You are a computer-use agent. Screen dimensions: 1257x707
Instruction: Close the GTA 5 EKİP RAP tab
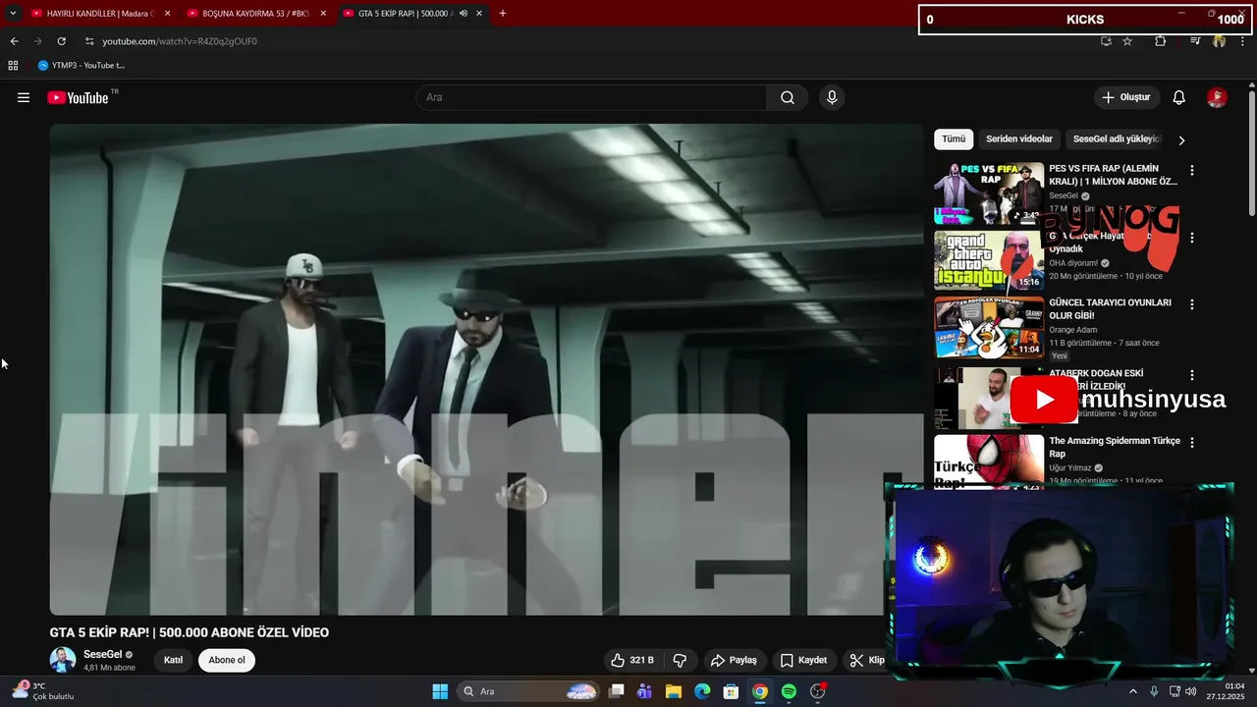478,14
